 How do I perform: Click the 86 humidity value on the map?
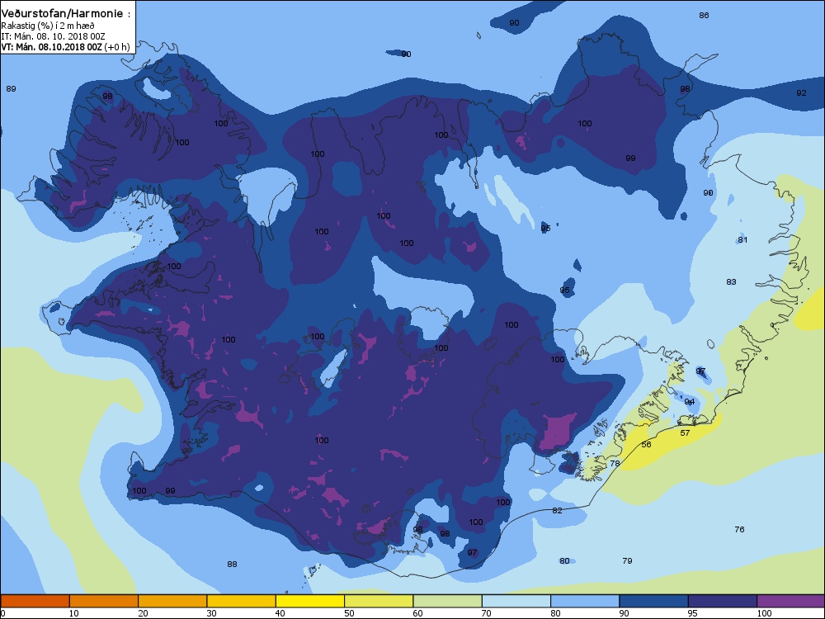[704, 15]
